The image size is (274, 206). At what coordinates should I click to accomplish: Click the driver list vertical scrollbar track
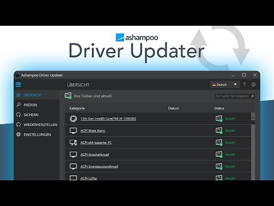(253, 152)
